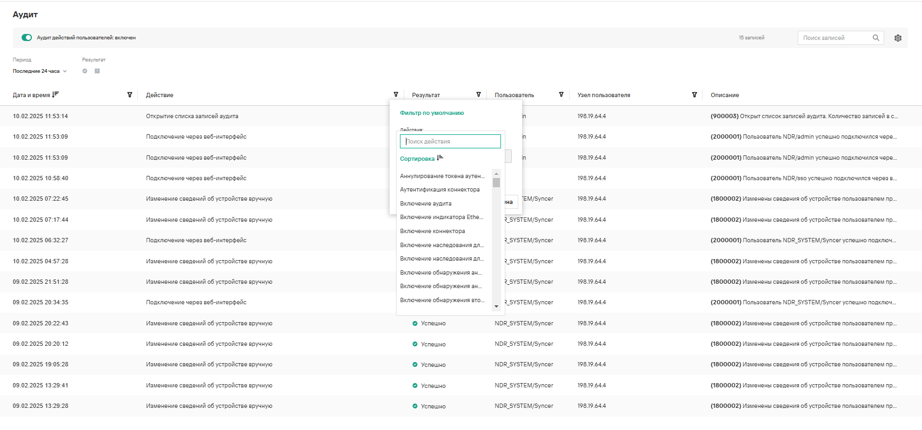Viewport: 922px width, 430px height.
Task: Select the 10.02.2025 07:22:45 timestamp cell
Action: pyautogui.click(x=41, y=199)
